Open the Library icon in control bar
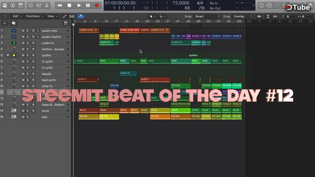This screenshot has width=315, height=177. point(4,5)
